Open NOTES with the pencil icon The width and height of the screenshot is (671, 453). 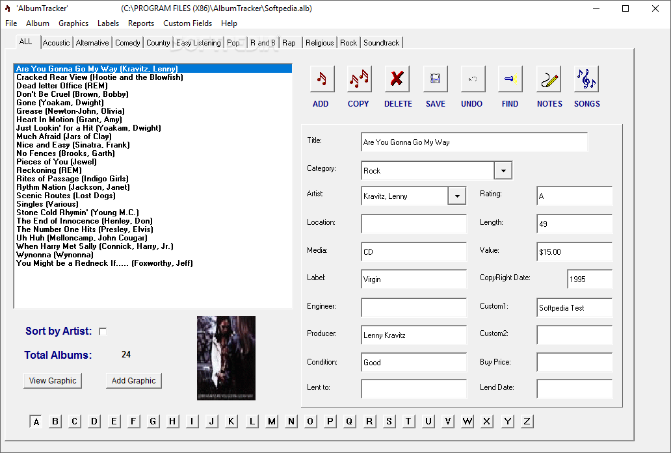549,79
